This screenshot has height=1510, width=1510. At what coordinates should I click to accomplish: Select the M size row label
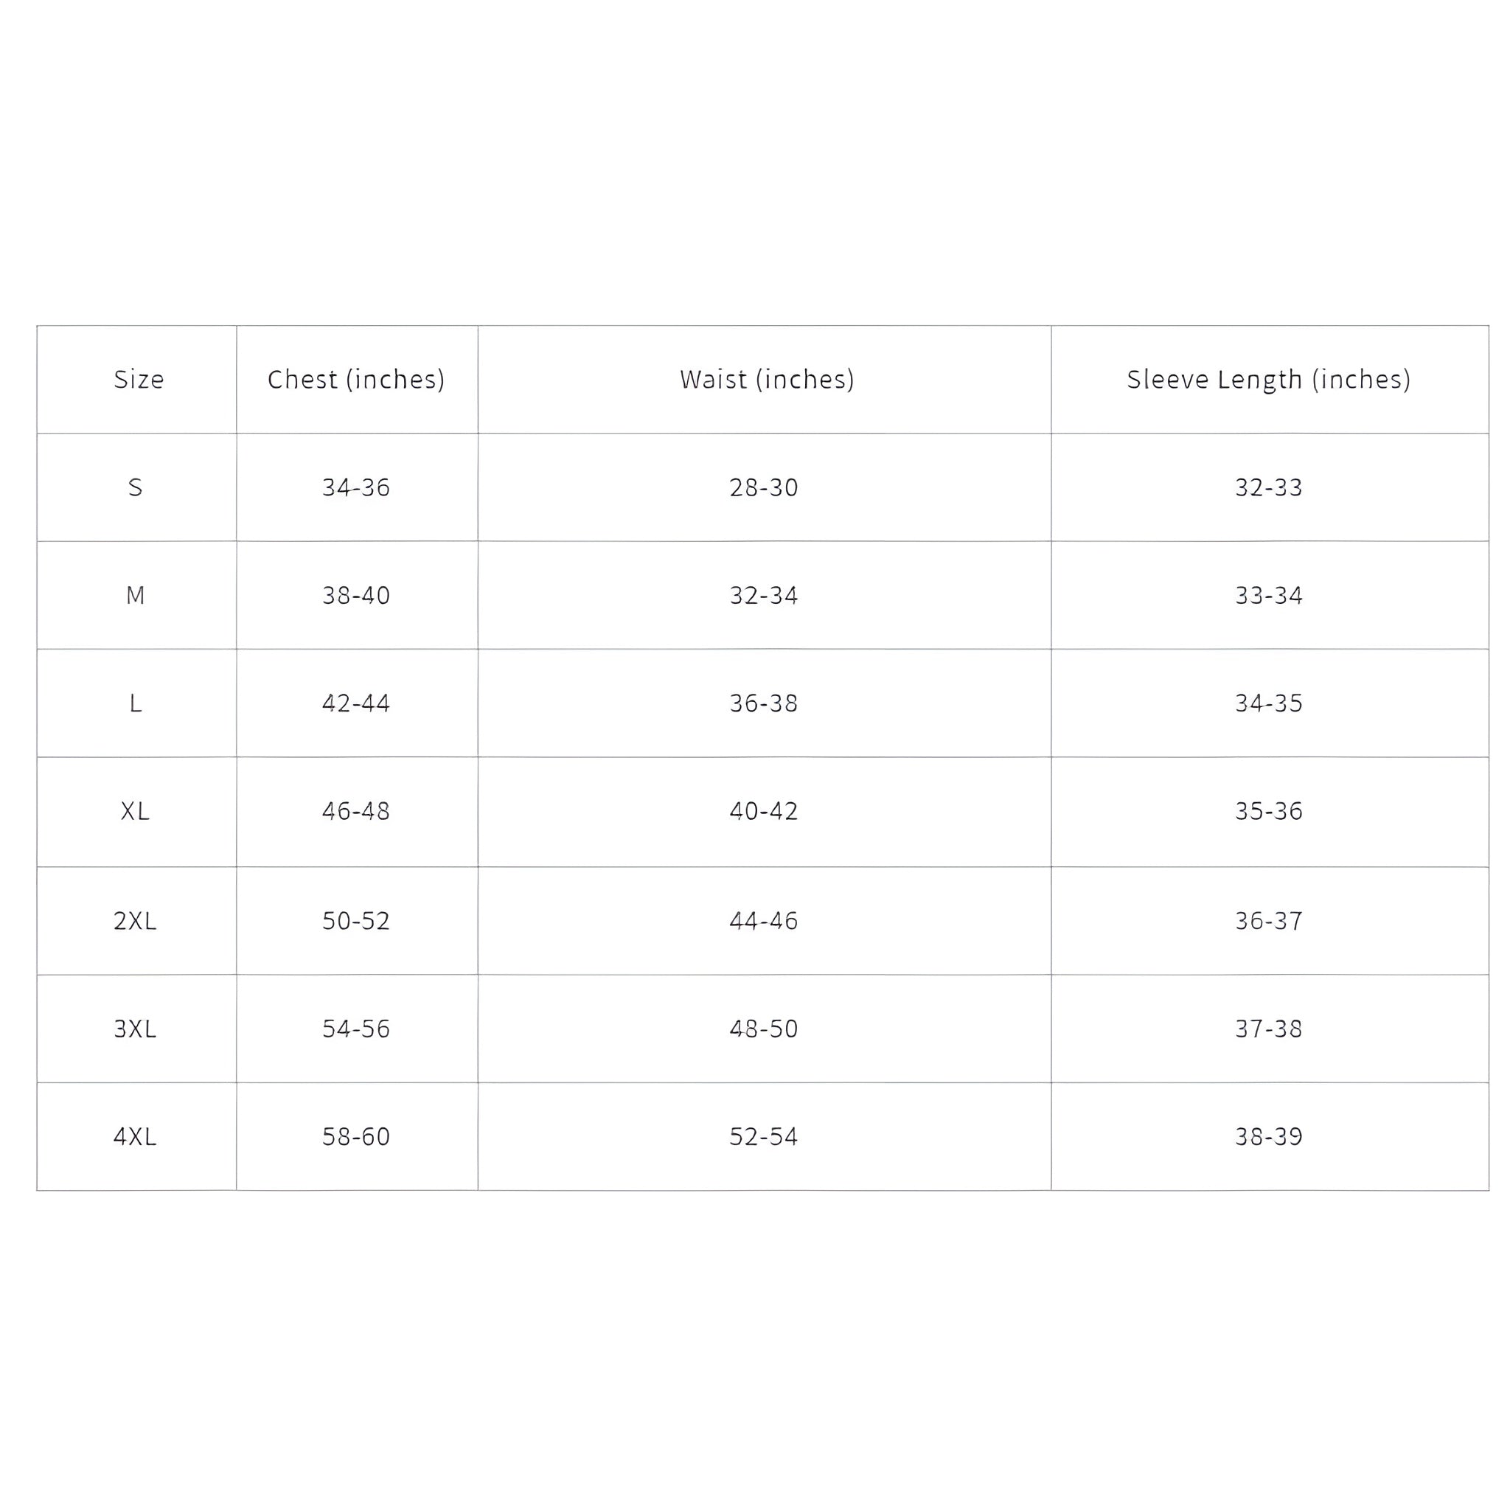(135, 596)
